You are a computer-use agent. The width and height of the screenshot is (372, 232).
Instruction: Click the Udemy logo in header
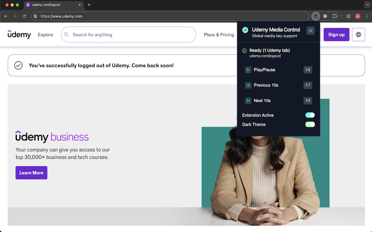[19, 35]
